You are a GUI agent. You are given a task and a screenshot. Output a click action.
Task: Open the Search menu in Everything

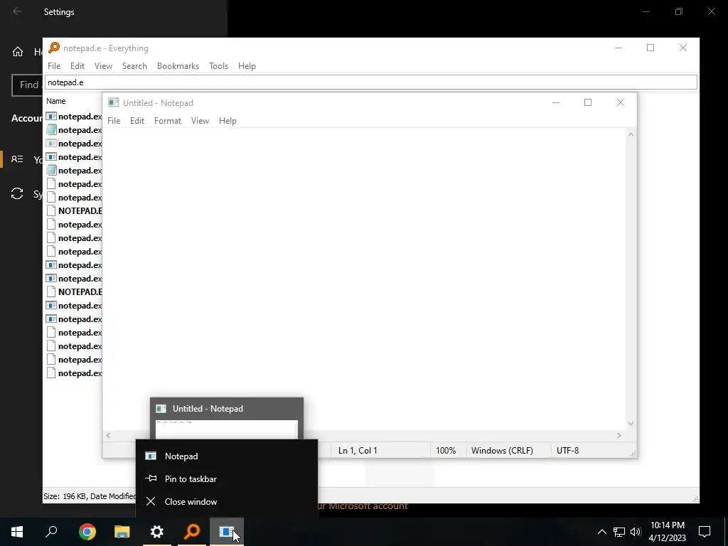click(x=134, y=66)
